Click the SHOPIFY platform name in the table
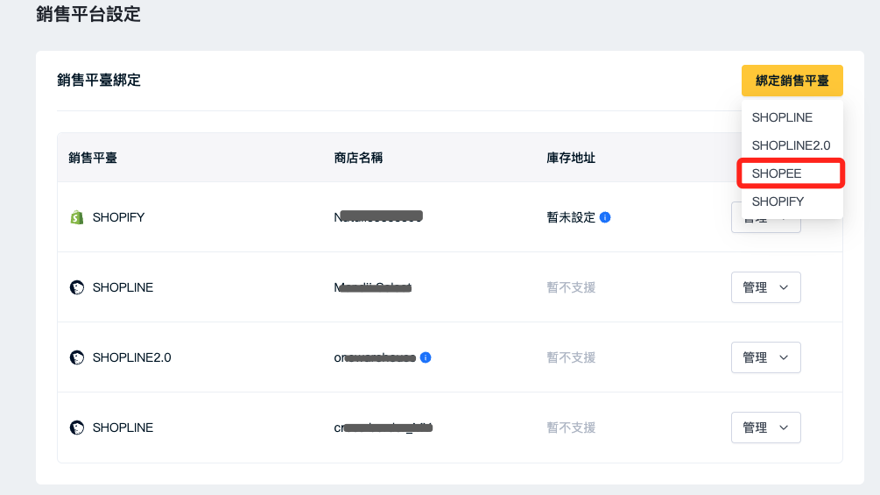Screen dimensions: 880x495 pyautogui.click(x=118, y=217)
